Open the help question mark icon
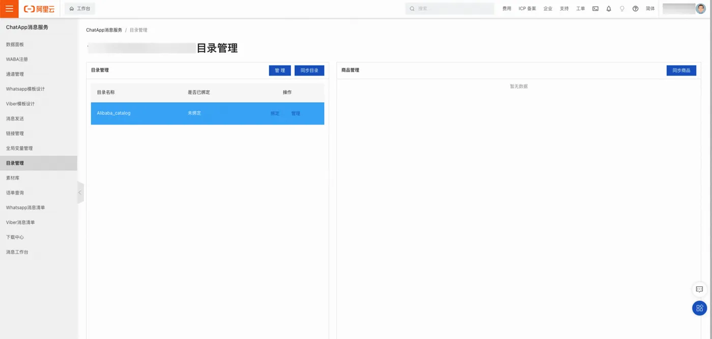 [635, 9]
